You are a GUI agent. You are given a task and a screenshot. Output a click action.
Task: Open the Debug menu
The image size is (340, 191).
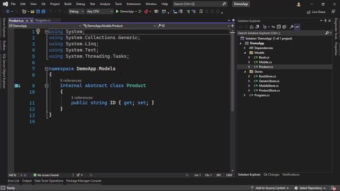point(80,4)
